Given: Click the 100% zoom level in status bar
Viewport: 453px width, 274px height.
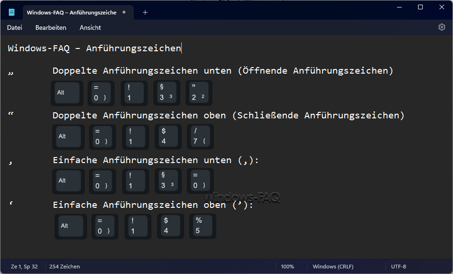Looking at the screenshot, I should tap(287, 267).
